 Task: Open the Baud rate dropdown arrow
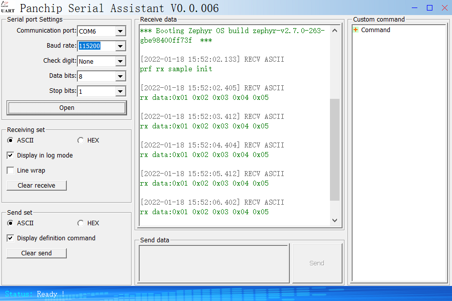(121, 46)
